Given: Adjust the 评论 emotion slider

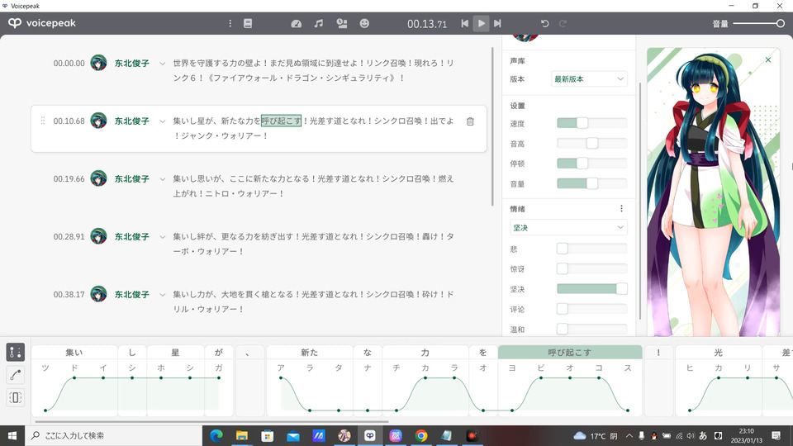Looking at the screenshot, I should [x=591, y=308].
